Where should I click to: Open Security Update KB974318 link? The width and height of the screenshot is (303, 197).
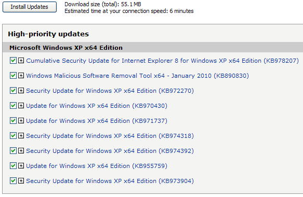pos(110,136)
